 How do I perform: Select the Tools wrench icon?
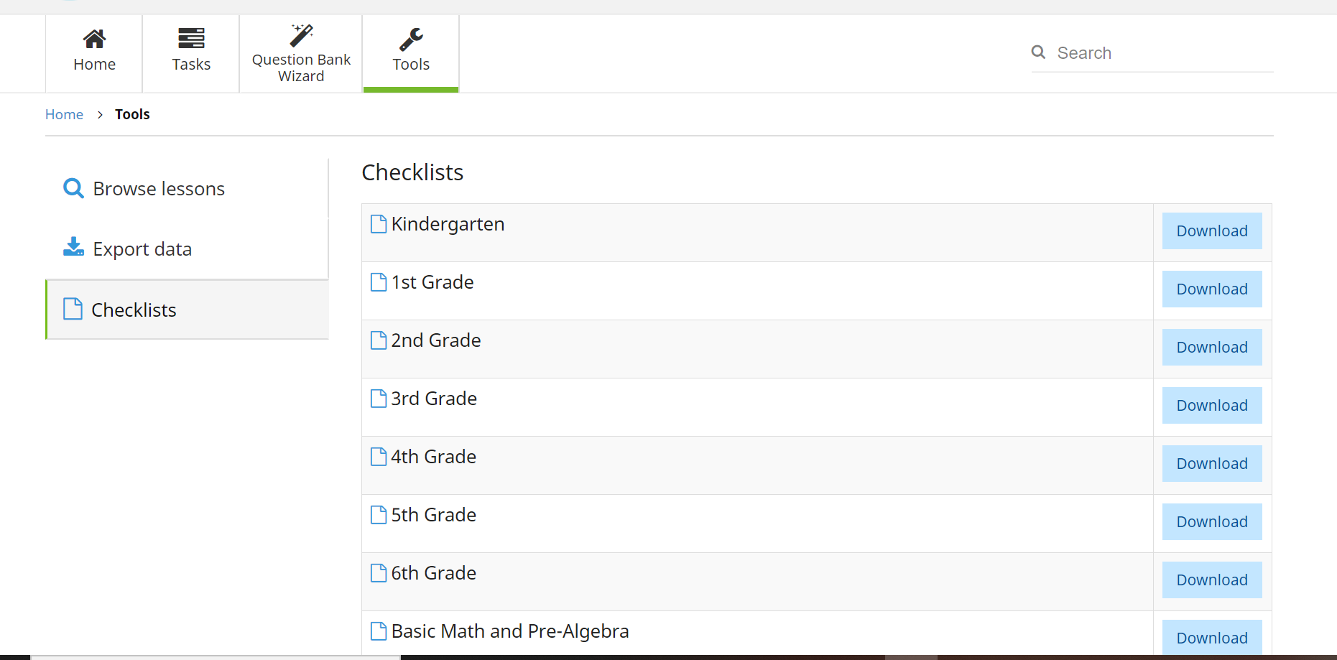tap(411, 39)
